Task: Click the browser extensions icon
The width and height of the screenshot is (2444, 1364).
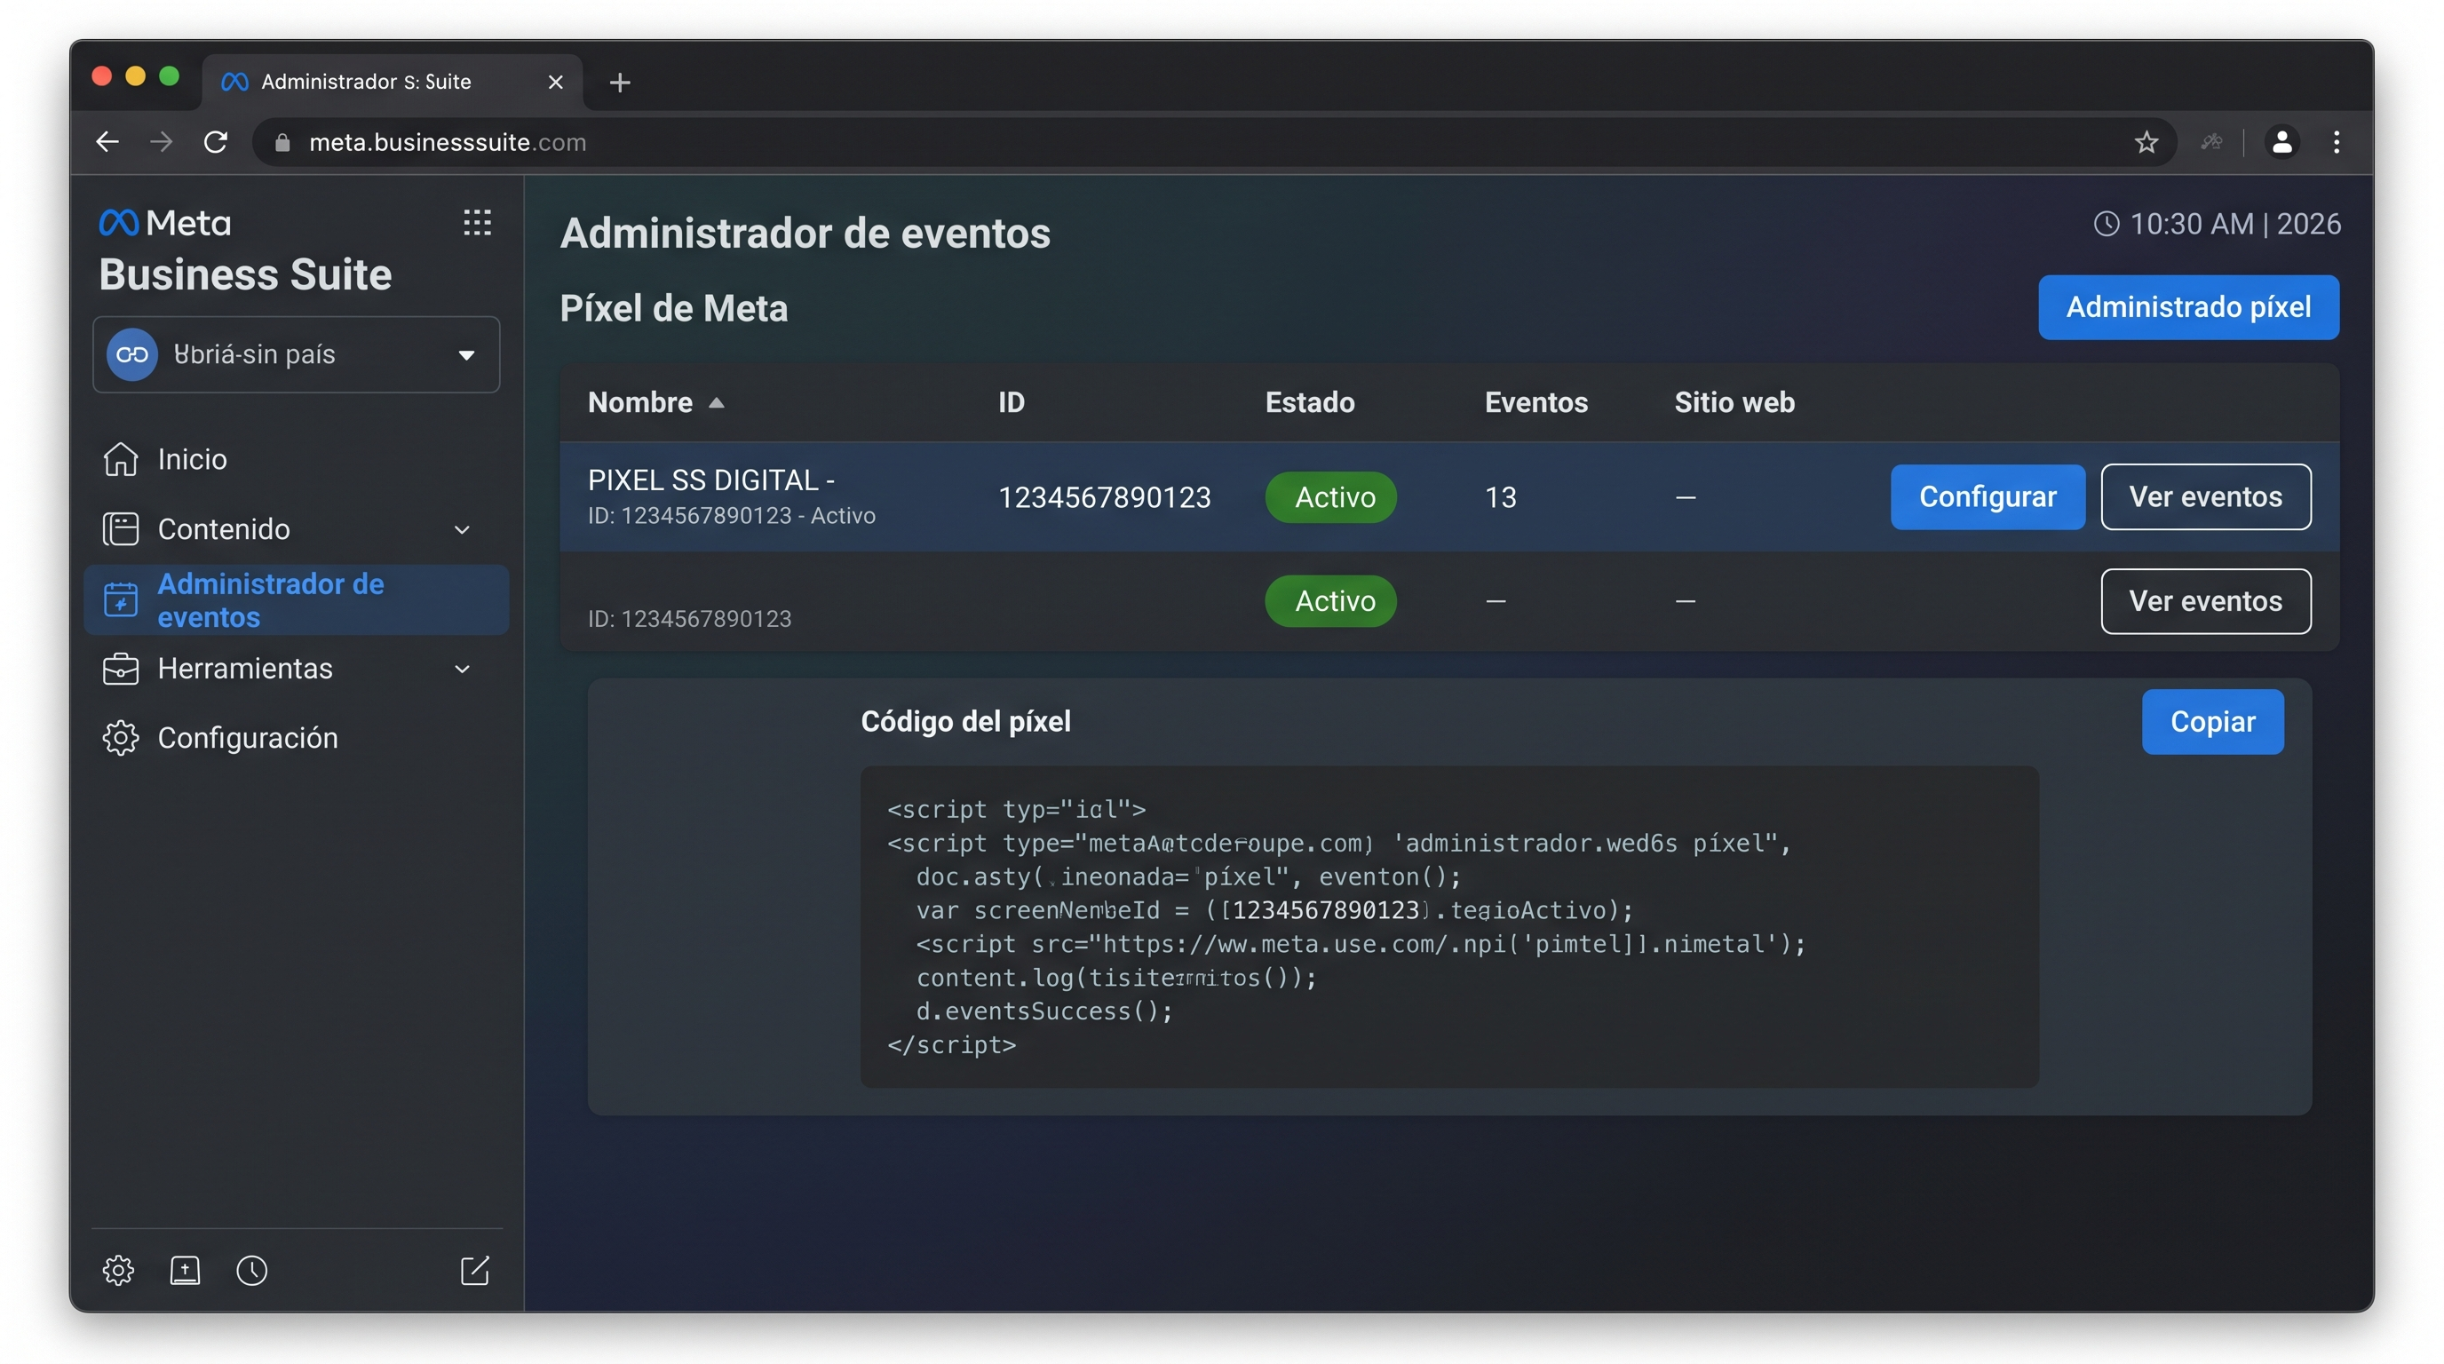Action: click(2211, 142)
